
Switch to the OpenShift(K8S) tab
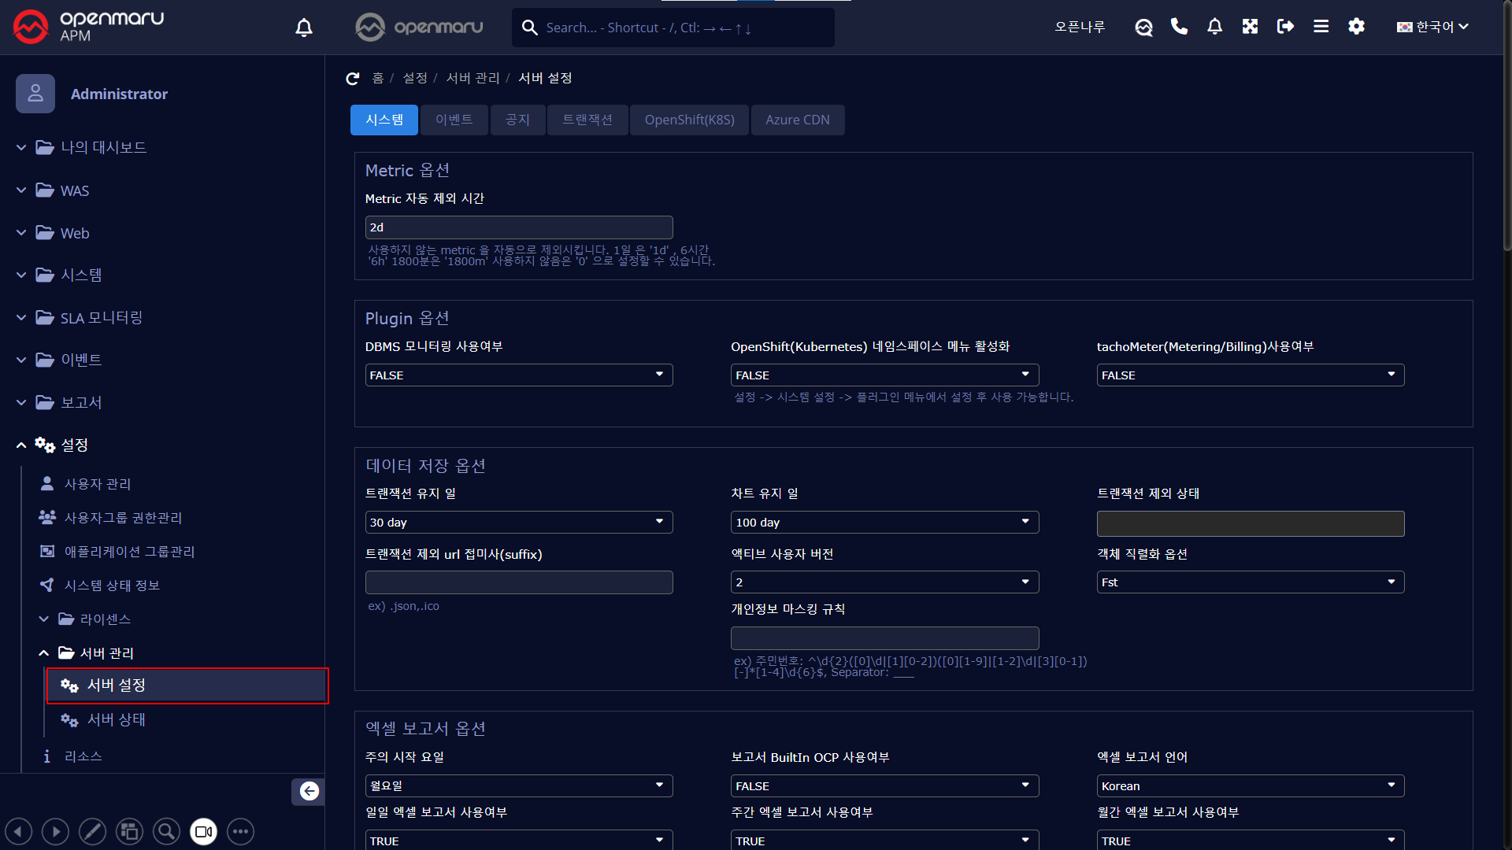click(689, 120)
